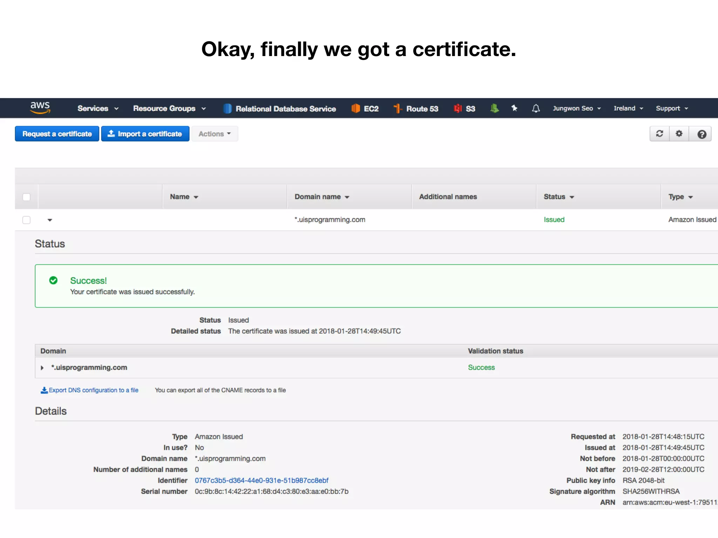Click the green Issued status in table row
The width and height of the screenshot is (718, 538).
(554, 220)
